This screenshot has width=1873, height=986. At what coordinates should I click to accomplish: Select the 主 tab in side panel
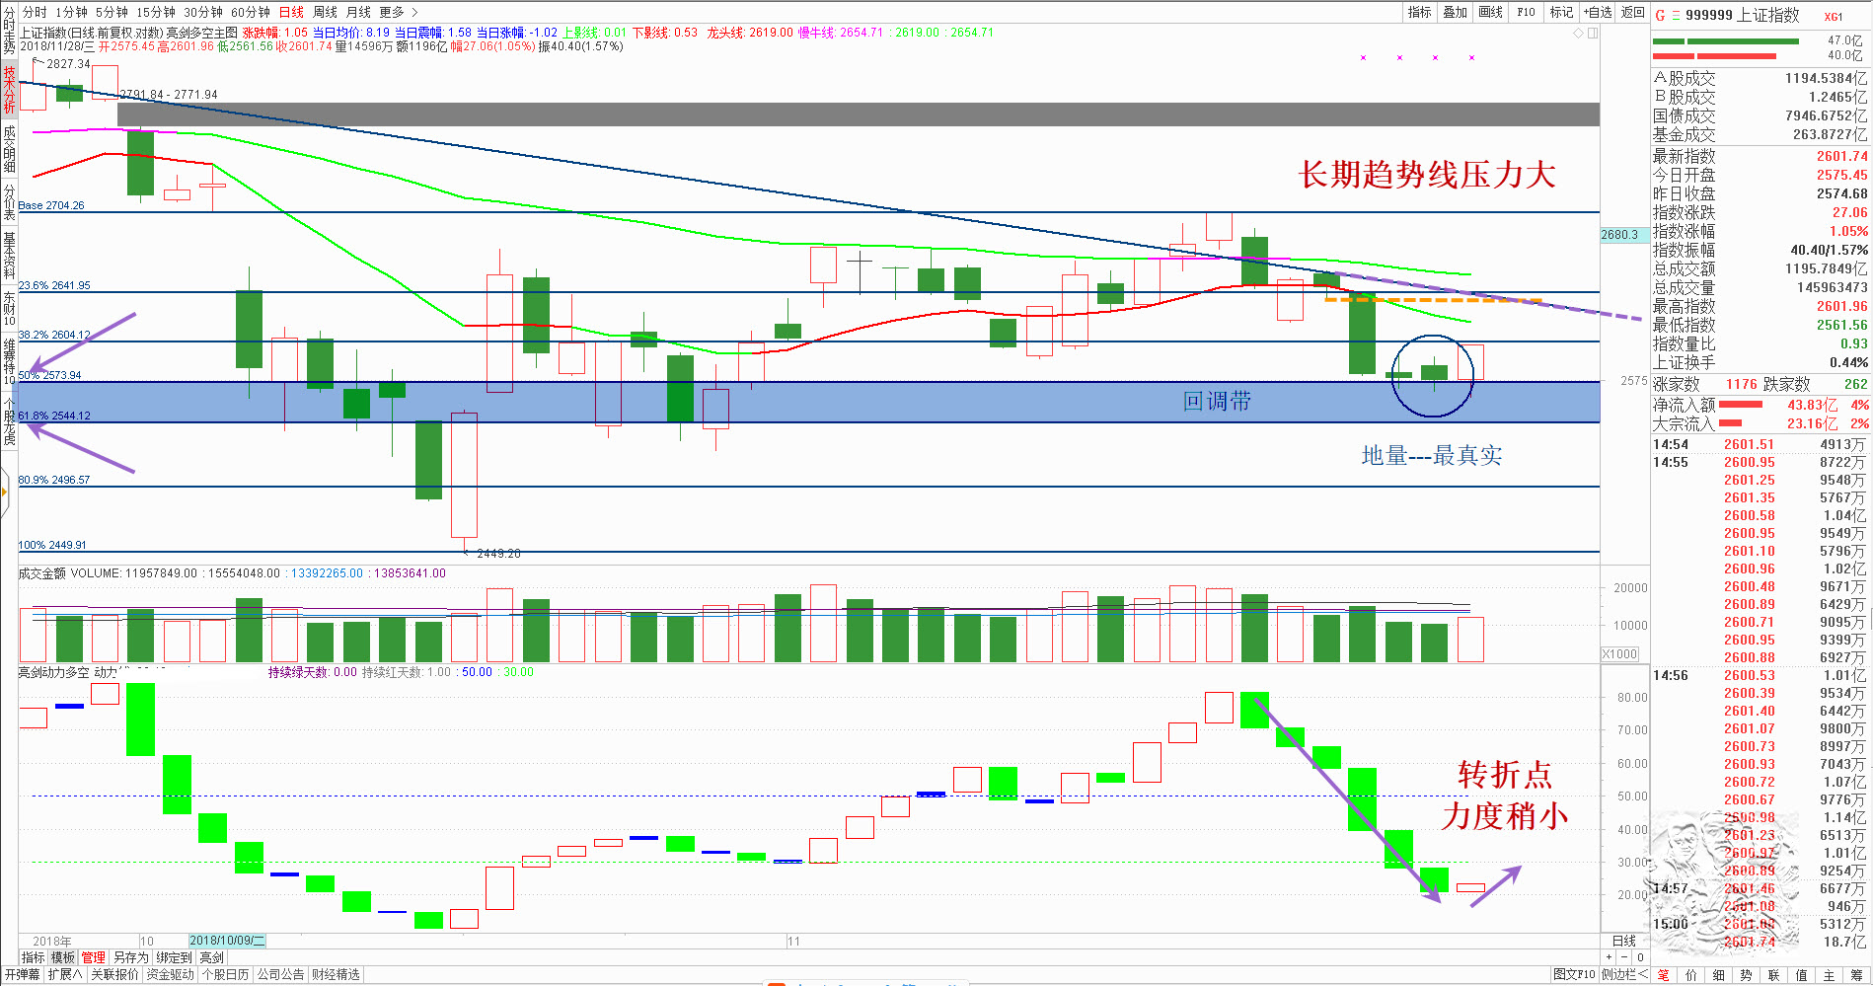1830,975
